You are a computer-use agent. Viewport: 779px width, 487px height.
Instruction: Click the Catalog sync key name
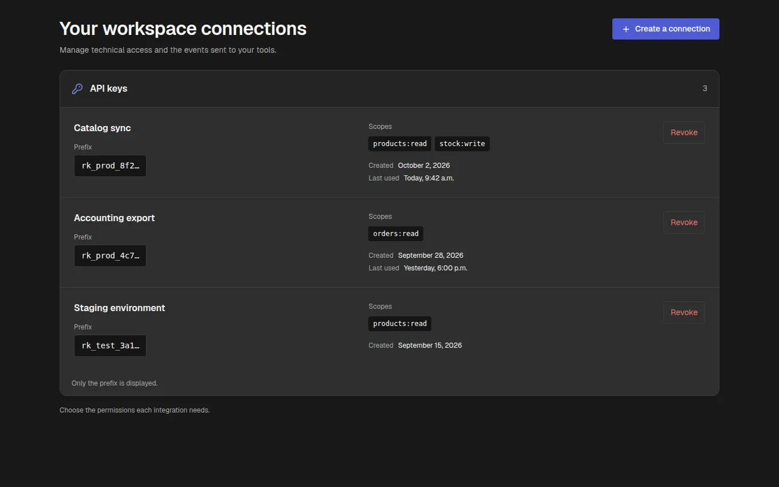[x=103, y=128]
